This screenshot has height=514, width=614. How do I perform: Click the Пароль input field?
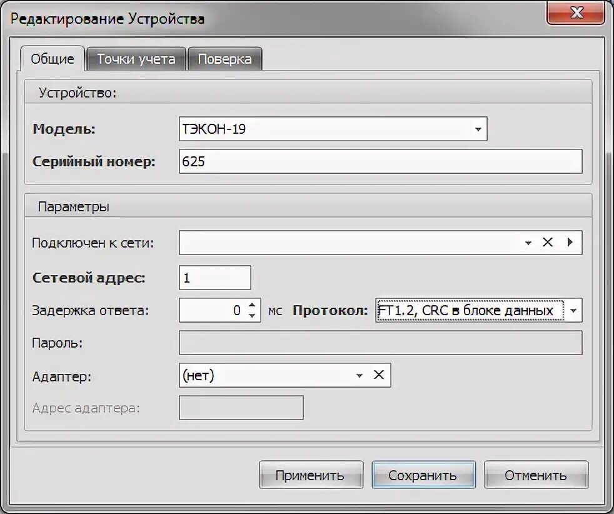[x=381, y=343]
